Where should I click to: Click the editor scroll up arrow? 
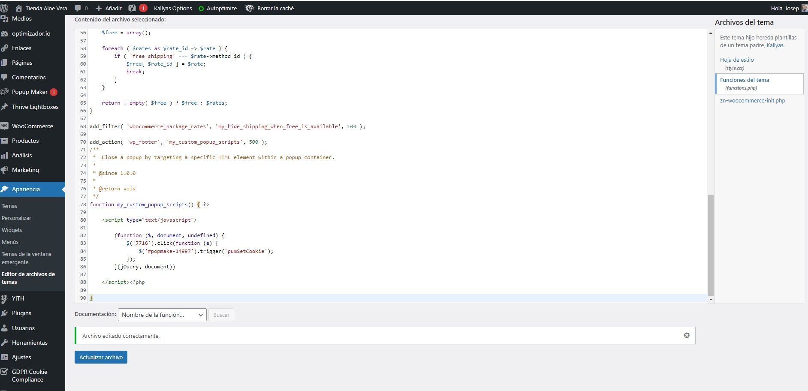pyautogui.click(x=711, y=33)
